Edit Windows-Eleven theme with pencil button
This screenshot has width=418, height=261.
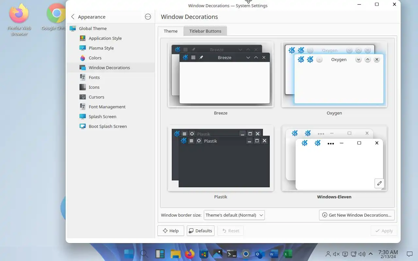[x=379, y=183]
